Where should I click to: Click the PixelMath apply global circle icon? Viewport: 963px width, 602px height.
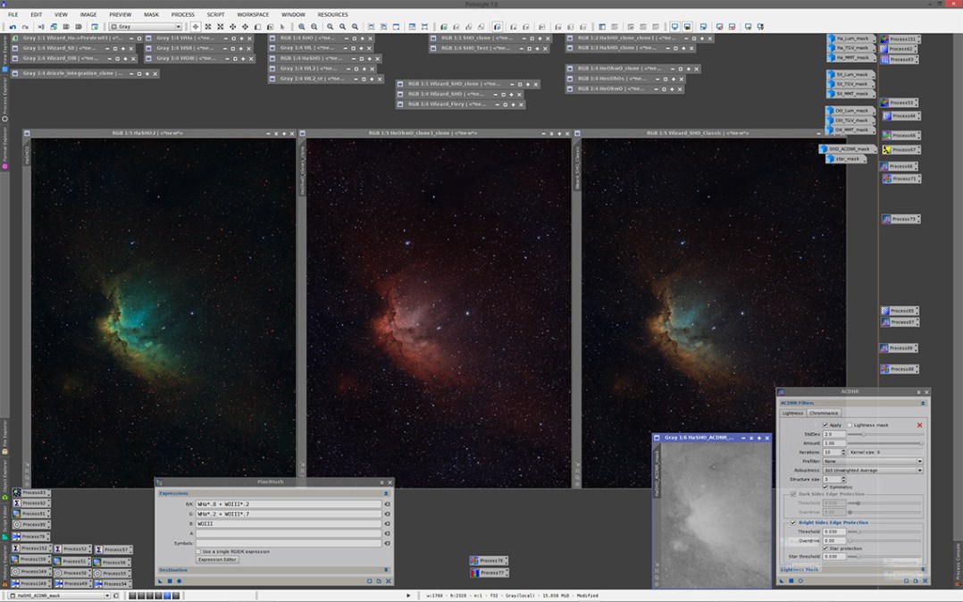click(179, 581)
